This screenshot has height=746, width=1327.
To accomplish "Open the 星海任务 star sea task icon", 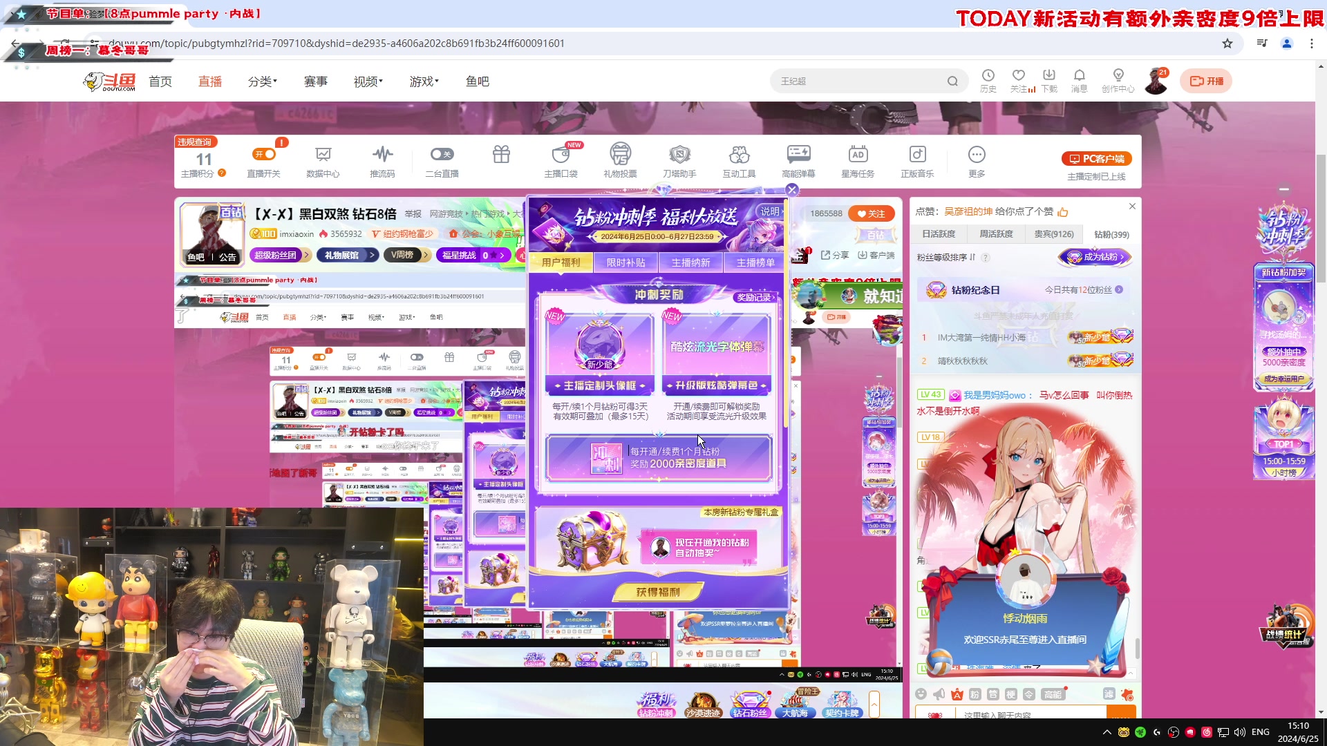I will (x=858, y=160).
